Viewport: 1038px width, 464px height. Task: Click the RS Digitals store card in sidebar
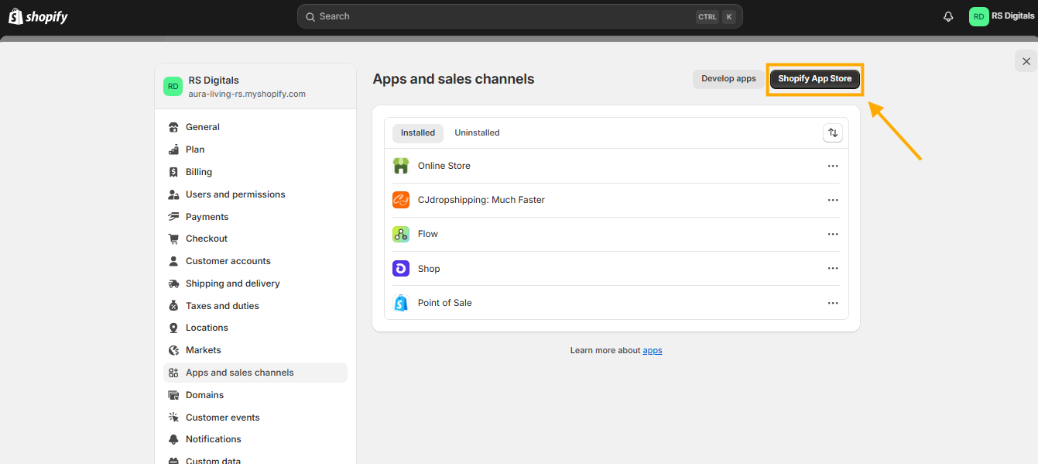[255, 86]
